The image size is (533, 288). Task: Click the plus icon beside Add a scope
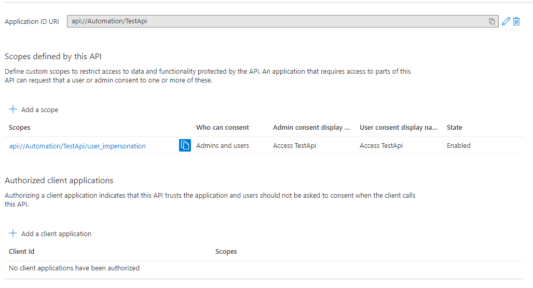(x=13, y=109)
